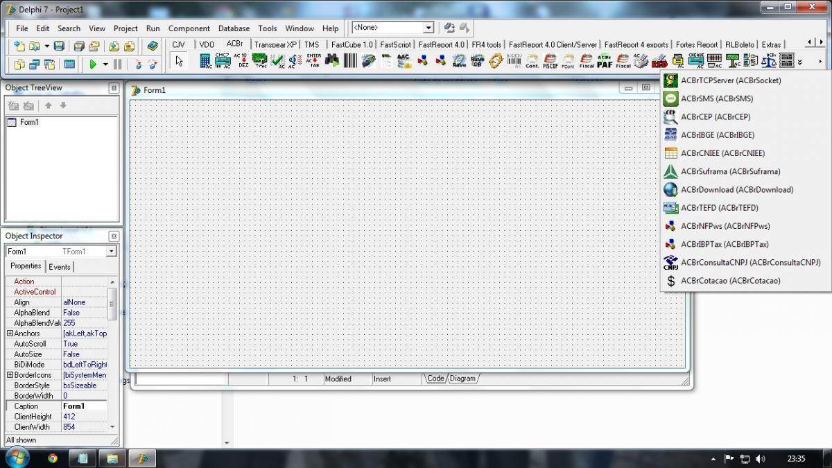Image resolution: width=832 pixels, height=468 pixels.
Task: Select Form1 in the Object TreeView
Action: coord(28,122)
